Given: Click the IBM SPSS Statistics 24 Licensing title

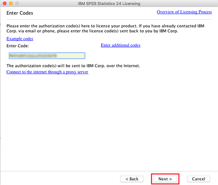Looking at the screenshot, I should tap(109, 3).
